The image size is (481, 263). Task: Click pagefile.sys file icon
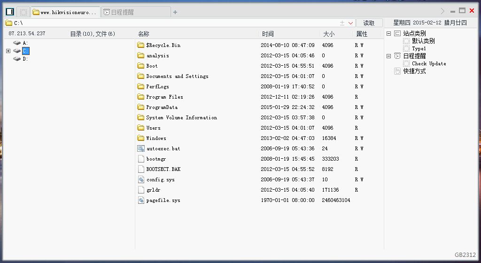[141, 201]
